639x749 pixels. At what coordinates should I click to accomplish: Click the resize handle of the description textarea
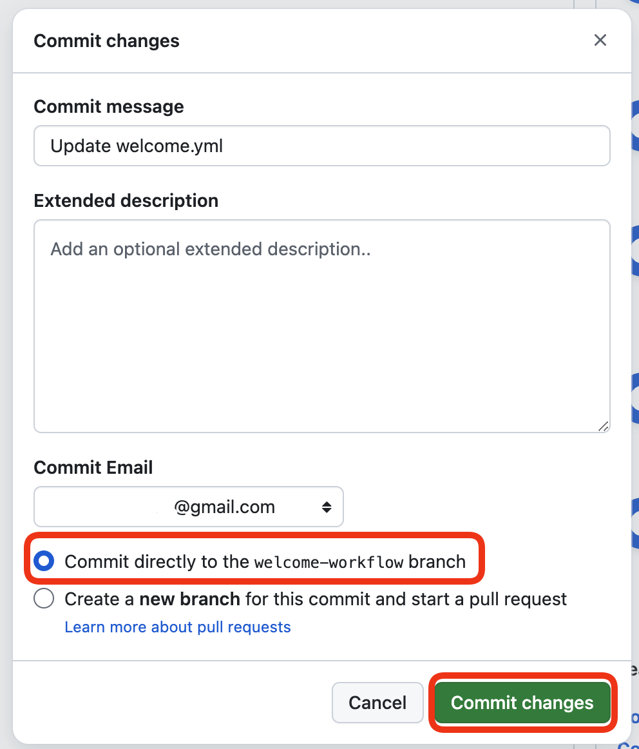point(604,425)
